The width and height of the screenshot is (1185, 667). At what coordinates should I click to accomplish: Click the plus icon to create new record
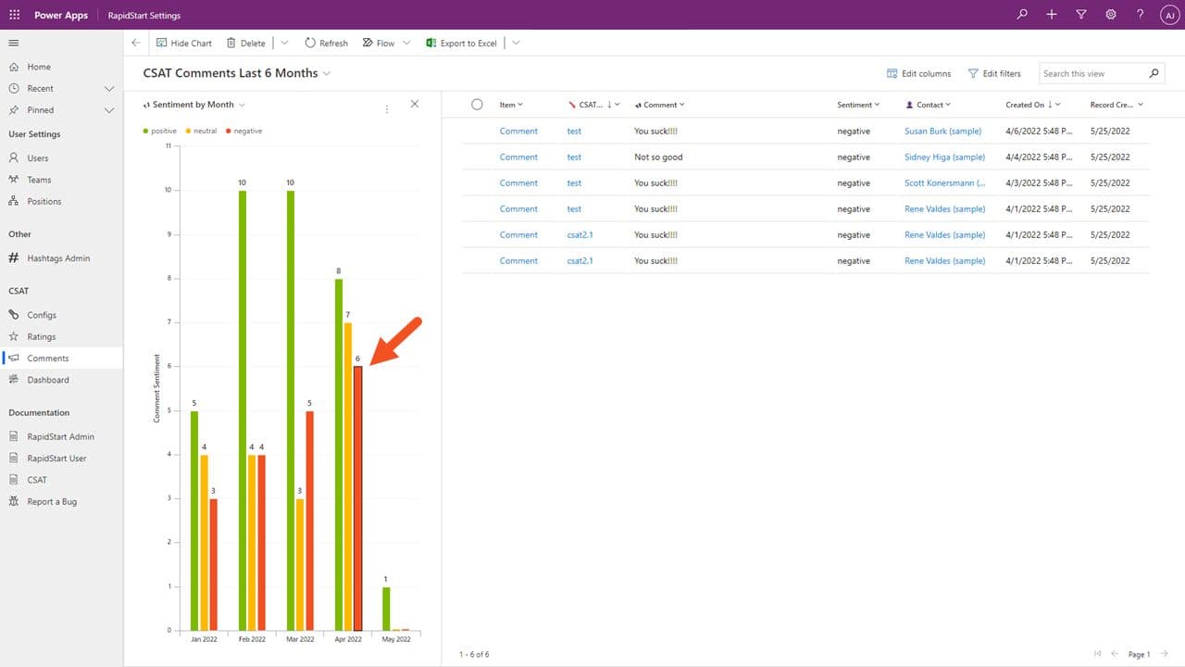(1052, 15)
